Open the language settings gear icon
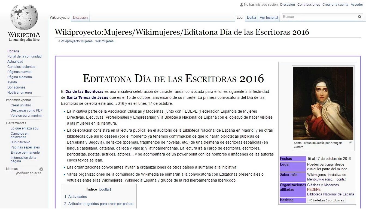The image size is (366, 209). pyautogui.click(x=41, y=169)
